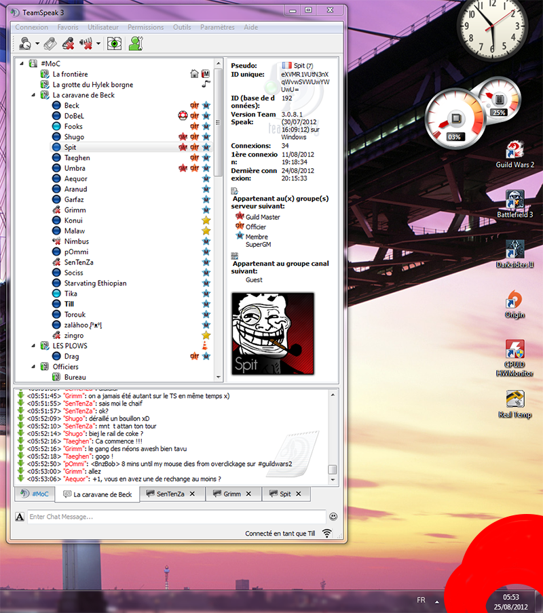Click the mushroom icon on DoBeL row
This screenshot has width=543, height=613.
183,116
